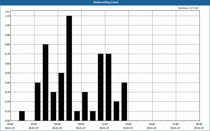Select the y-axis value "1,10"
Viewport: 210px width, 131px height.
click(x=7, y=16)
